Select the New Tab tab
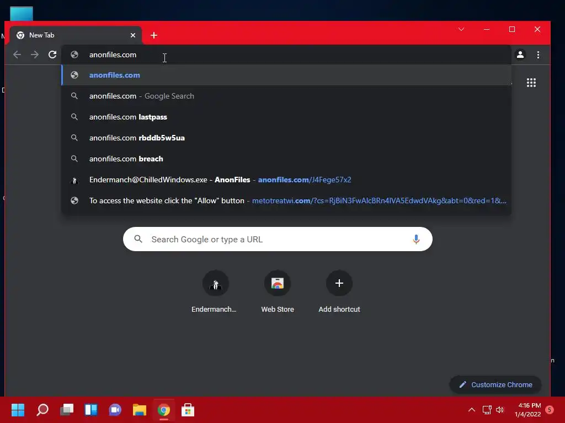Screen dimensions: 565x423 (75, 35)
